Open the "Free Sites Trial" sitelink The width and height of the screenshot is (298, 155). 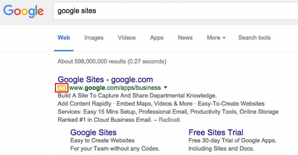click(x=216, y=132)
